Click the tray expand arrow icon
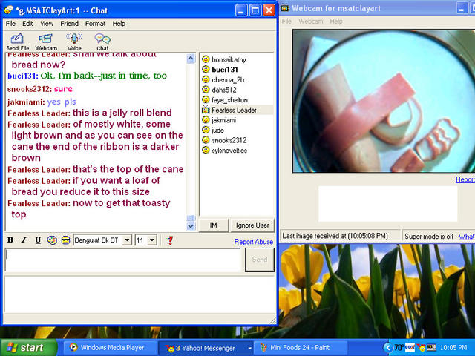 pos(387,348)
